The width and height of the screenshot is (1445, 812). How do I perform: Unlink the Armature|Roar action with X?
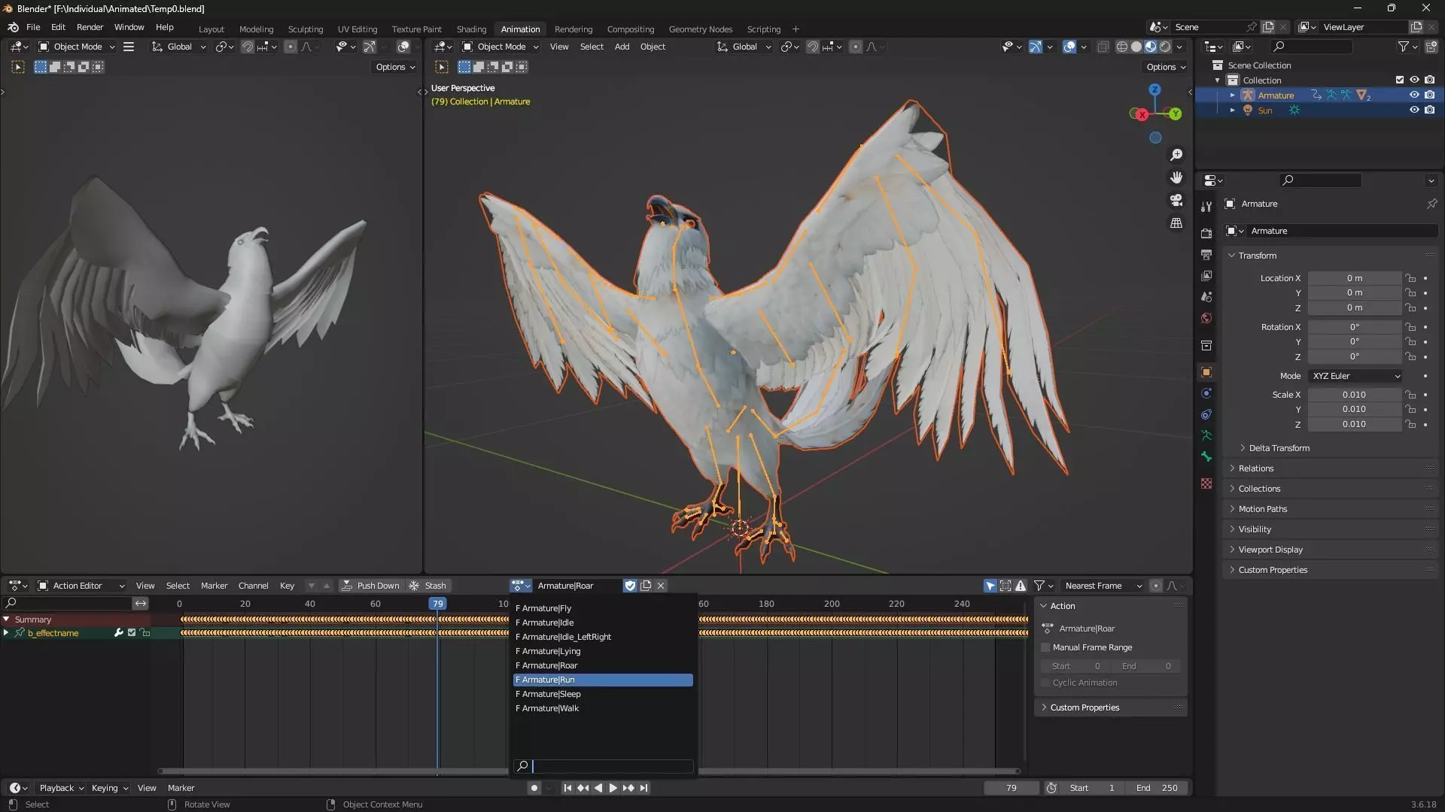coord(661,586)
